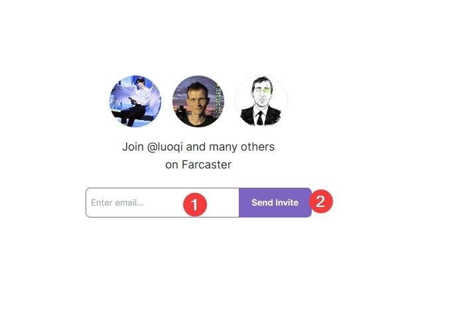This screenshot has height=317, width=453.
Task: Click the @luoqi username mention
Action: pos(165,147)
